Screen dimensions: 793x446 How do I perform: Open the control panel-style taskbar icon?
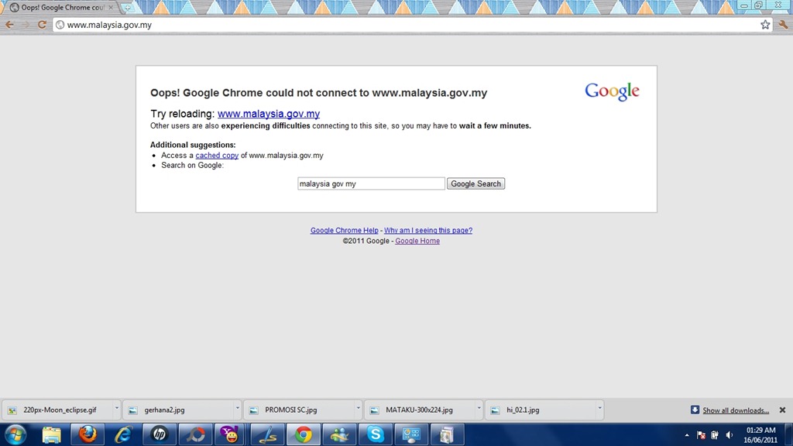coord(411,435)
